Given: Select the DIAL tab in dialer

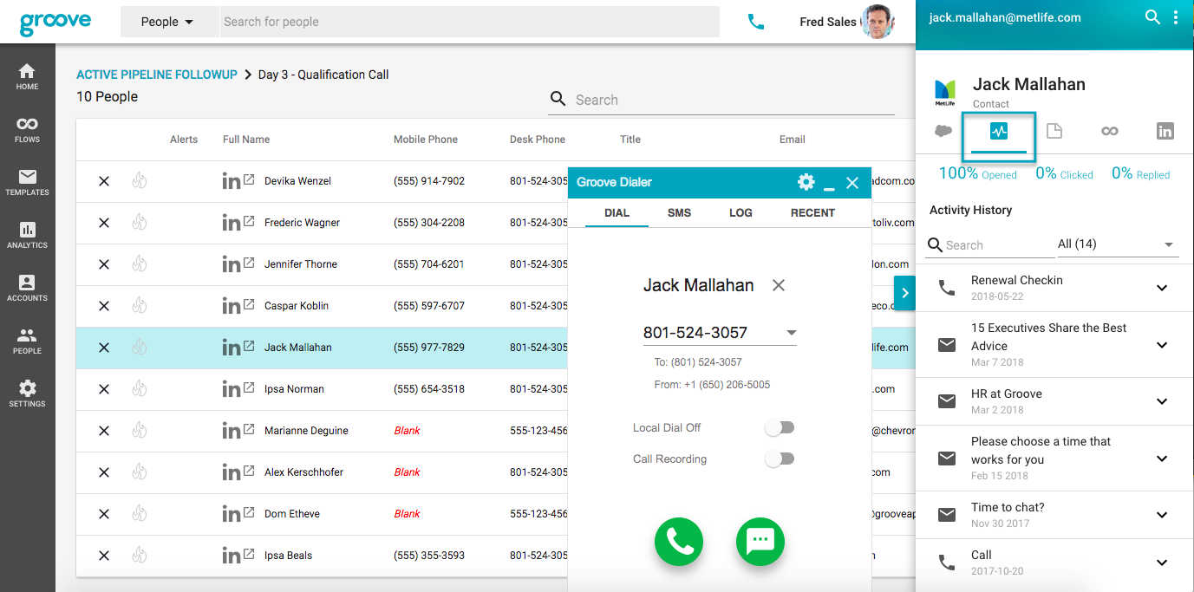Looking at the screenshot, I should tap(617, 212).
